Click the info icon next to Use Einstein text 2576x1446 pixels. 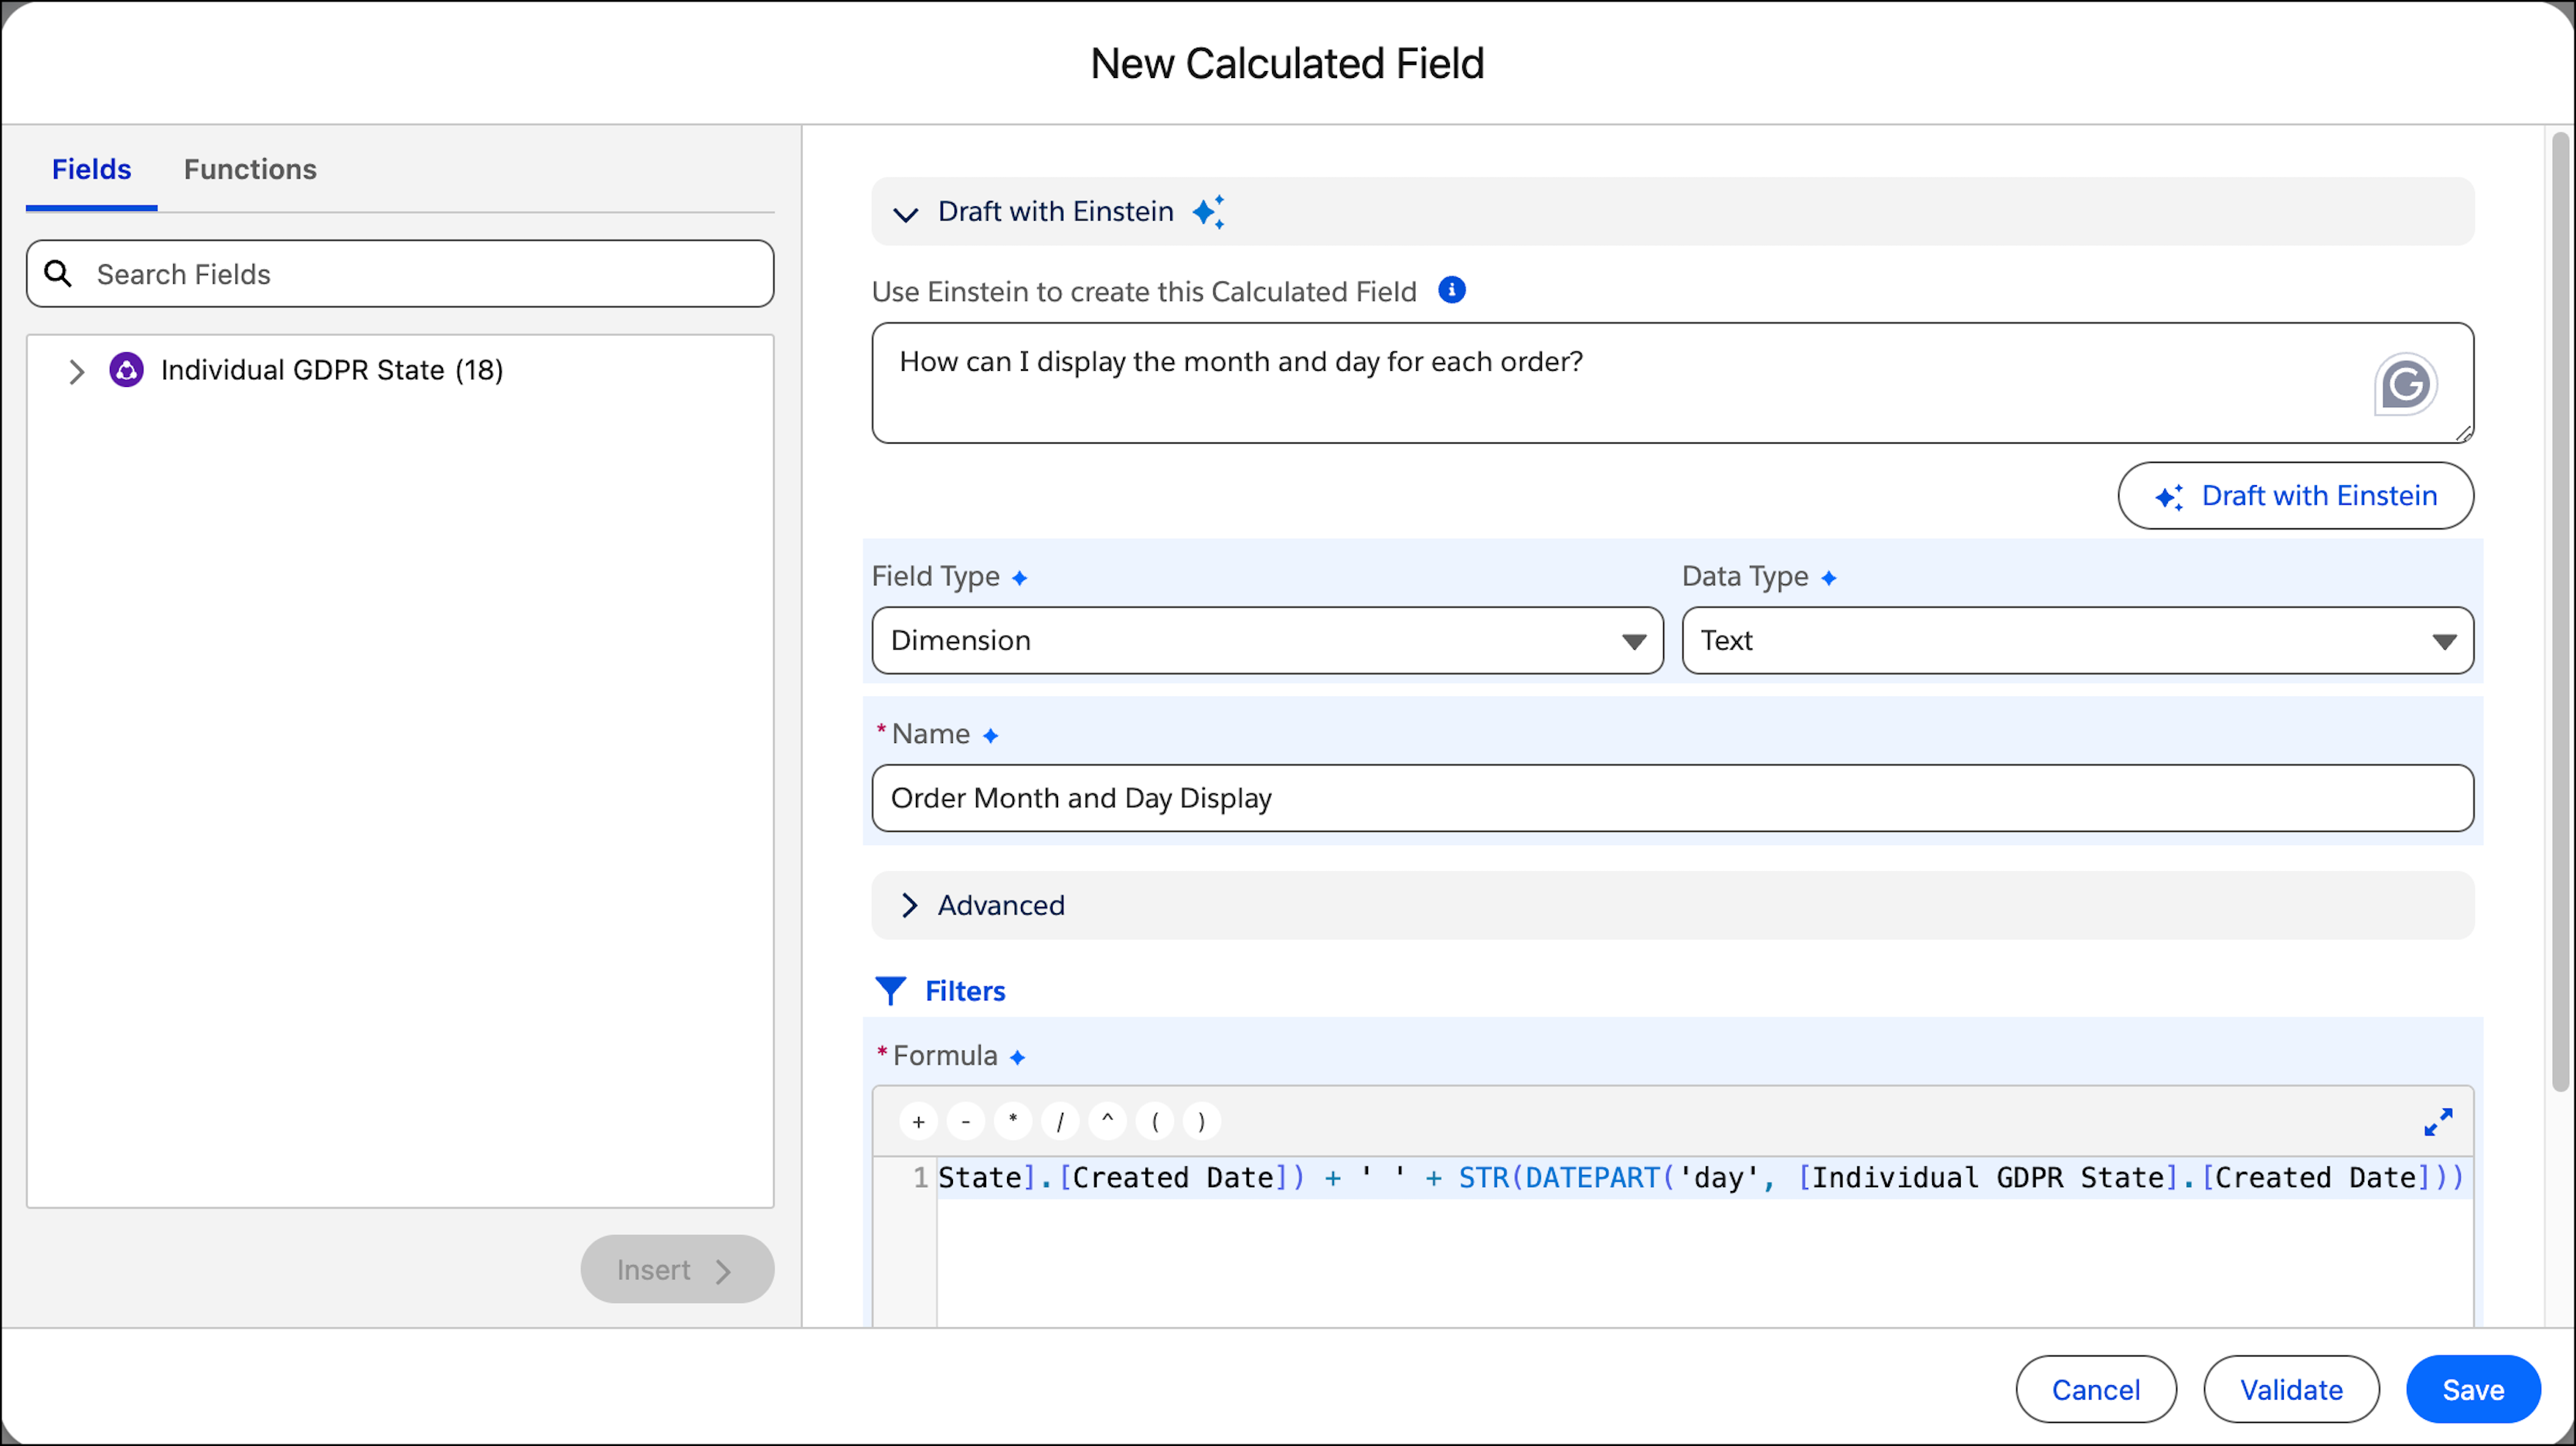point(1452,290)
